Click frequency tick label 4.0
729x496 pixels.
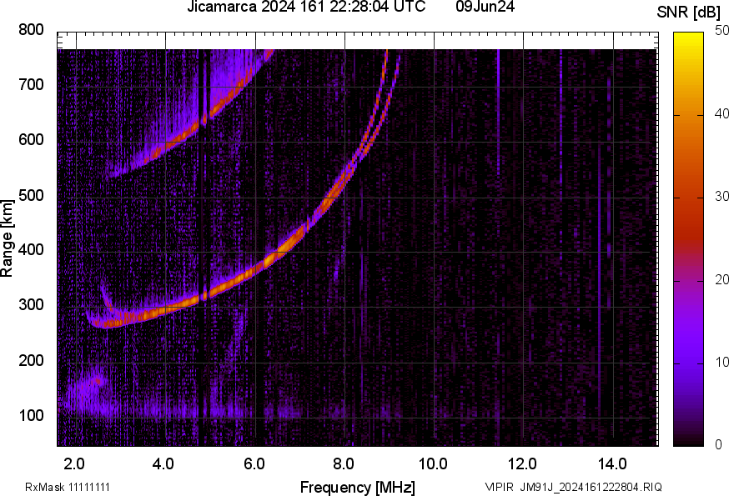point(163,464)
